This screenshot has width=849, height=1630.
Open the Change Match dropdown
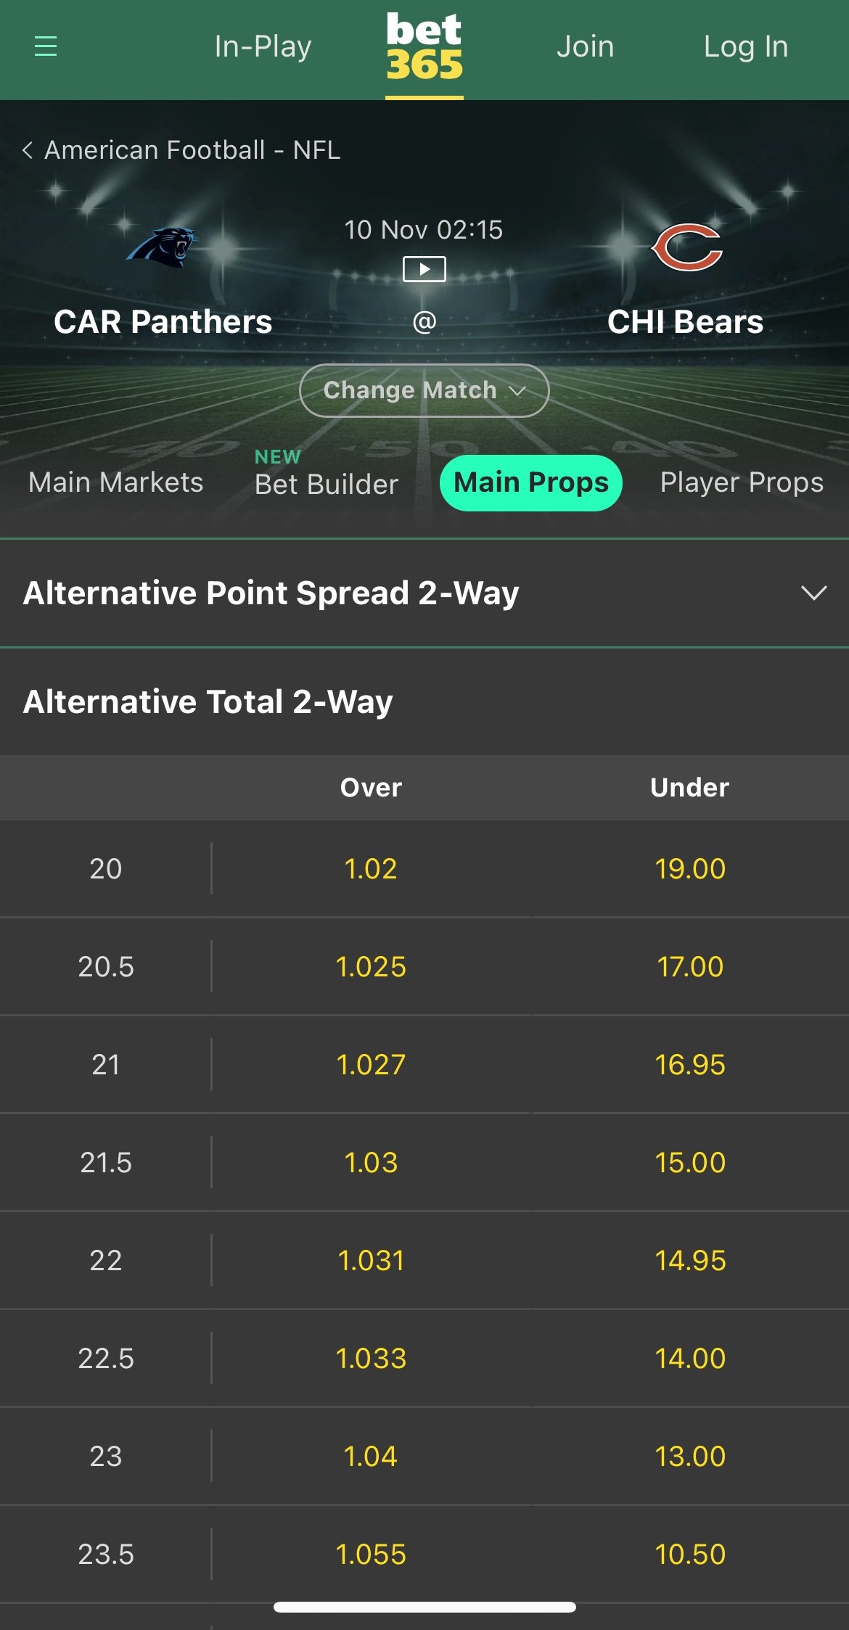click(424, 390)
